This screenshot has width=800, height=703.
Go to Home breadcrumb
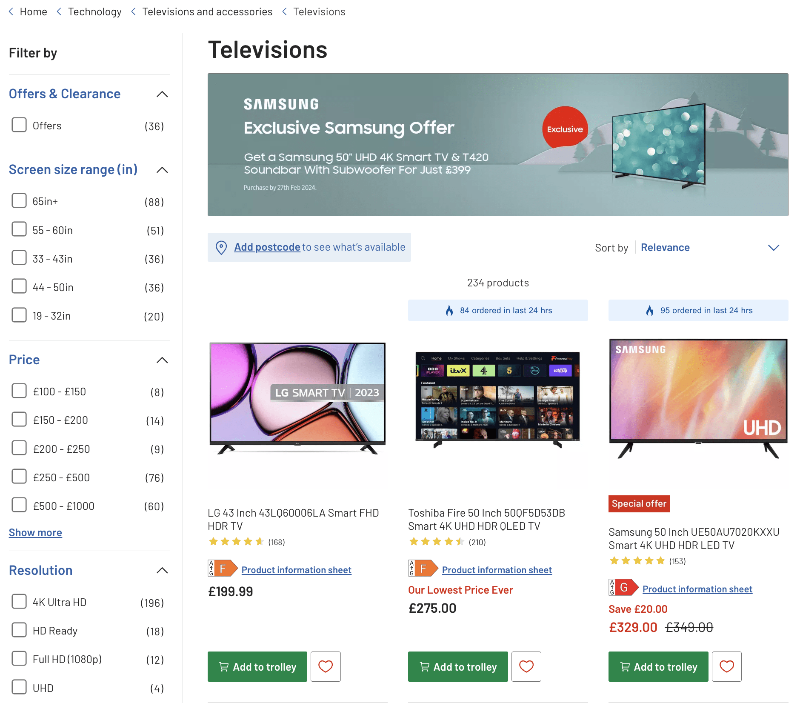click(33, 12)
